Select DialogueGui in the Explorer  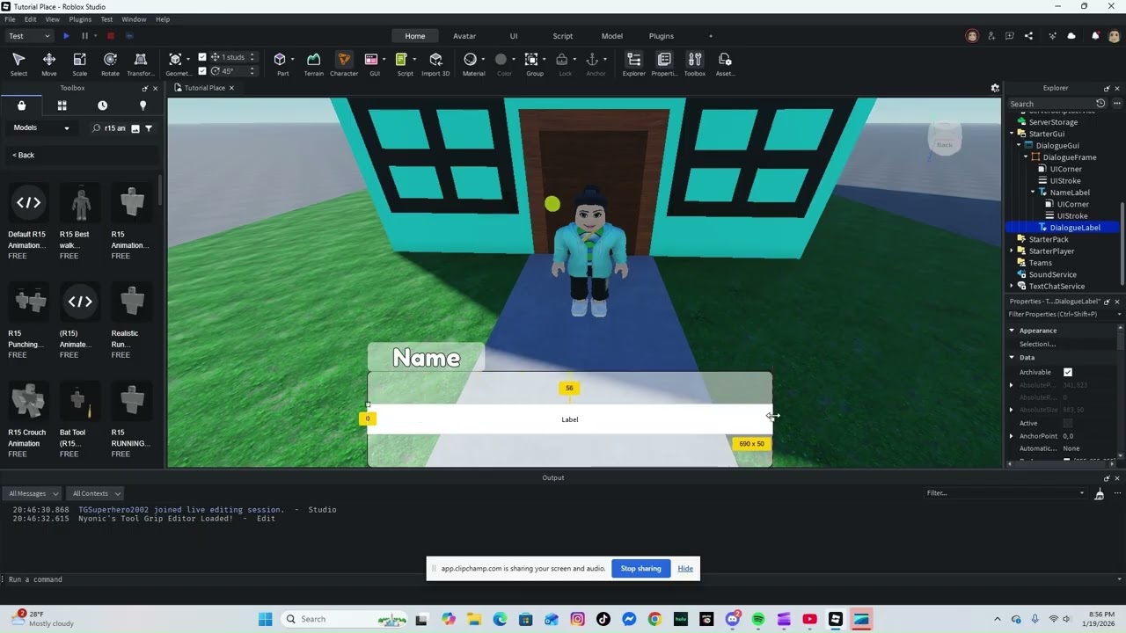point(1057,146)
